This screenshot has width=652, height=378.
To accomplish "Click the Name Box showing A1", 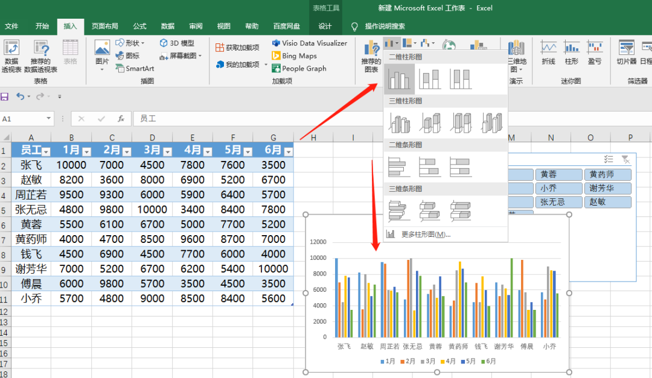I will (x=23, y=118).
